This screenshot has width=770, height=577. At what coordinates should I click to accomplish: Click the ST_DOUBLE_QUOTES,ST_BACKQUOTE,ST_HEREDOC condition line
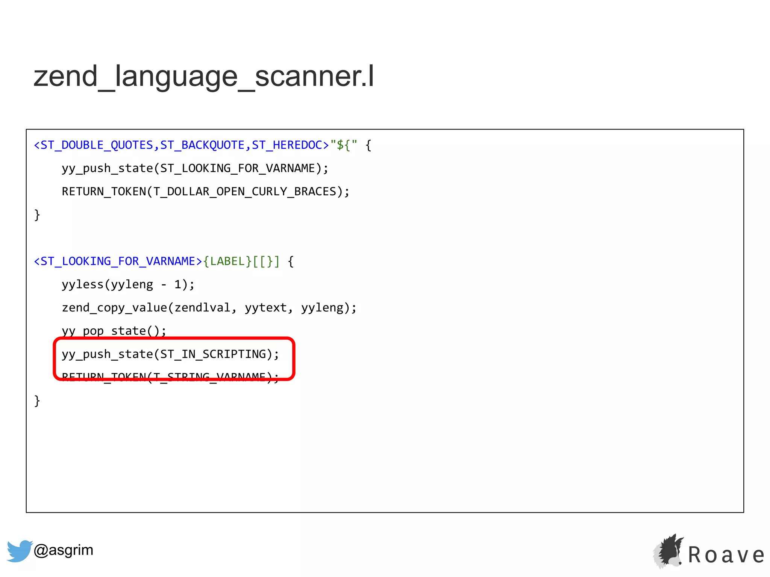point(203,145)
